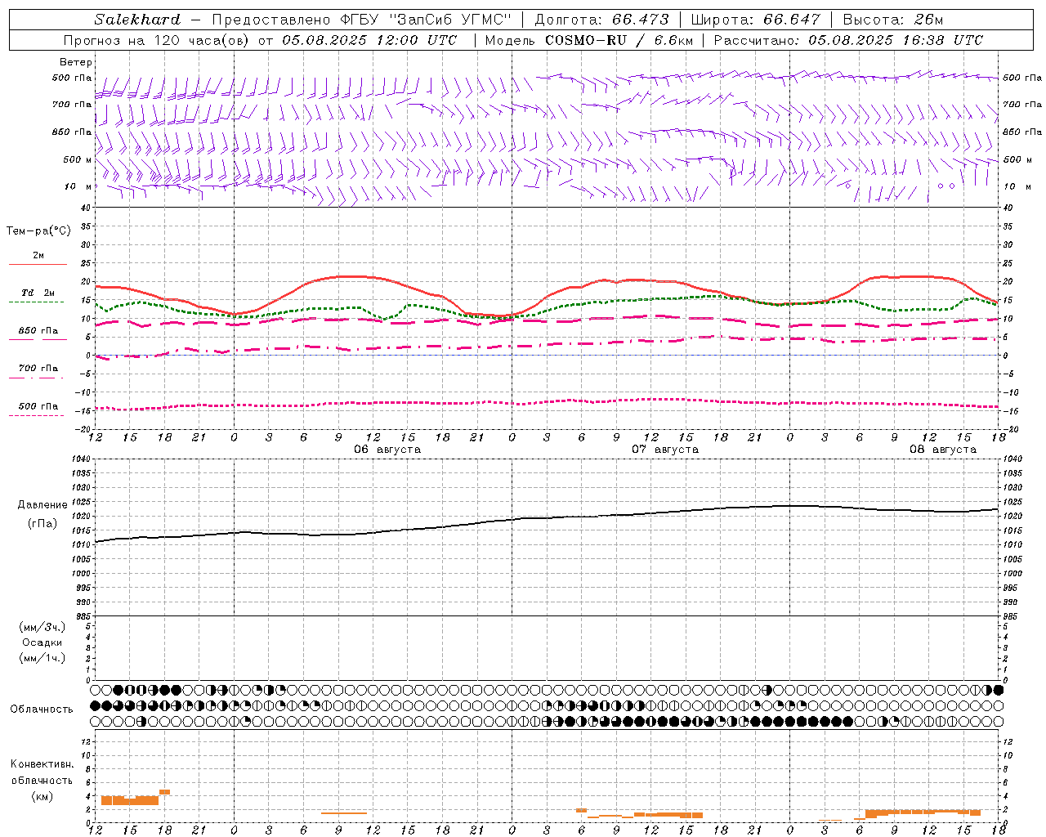Click the computed time "05.08.2025 16:38 UTC"
This screenshot has width=1046, height=837.
pos(896,40)
